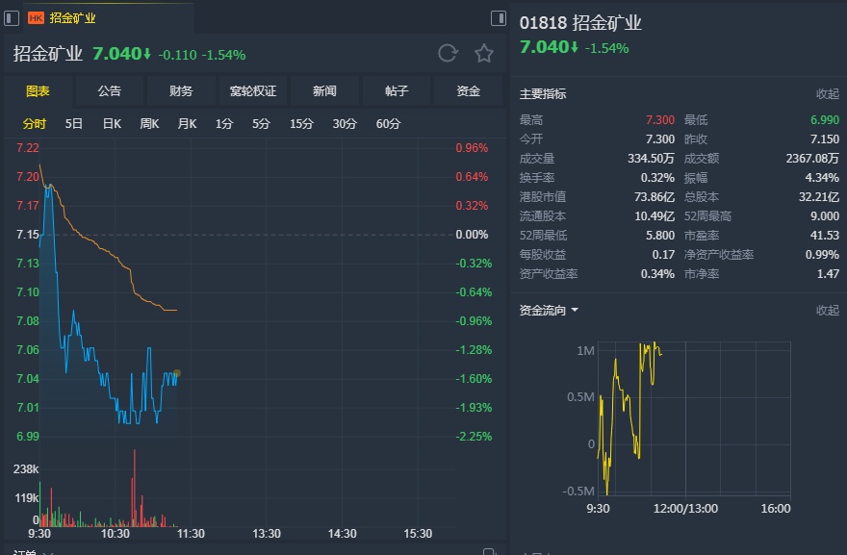
Task: Select the 15分 chart interval
Action: pos(301,124)
